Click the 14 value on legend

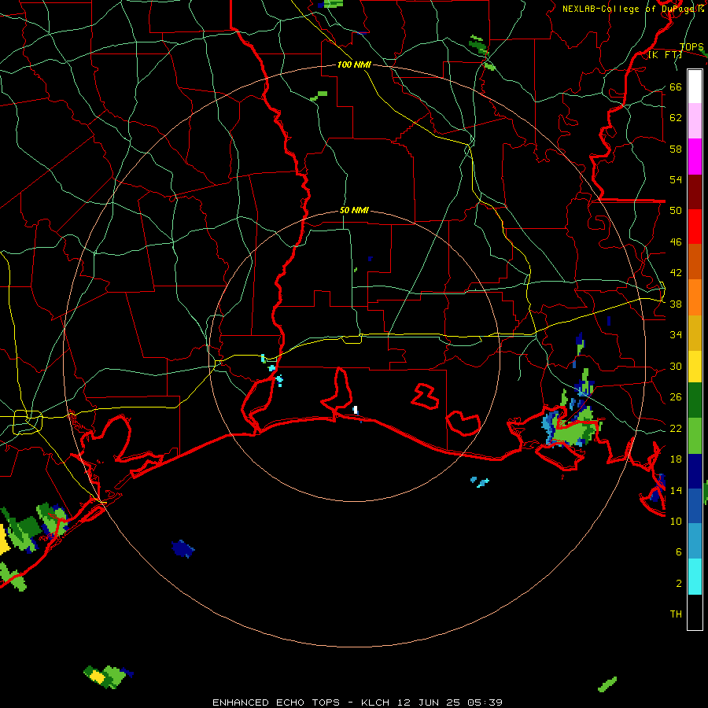click(x=676, y=490)
